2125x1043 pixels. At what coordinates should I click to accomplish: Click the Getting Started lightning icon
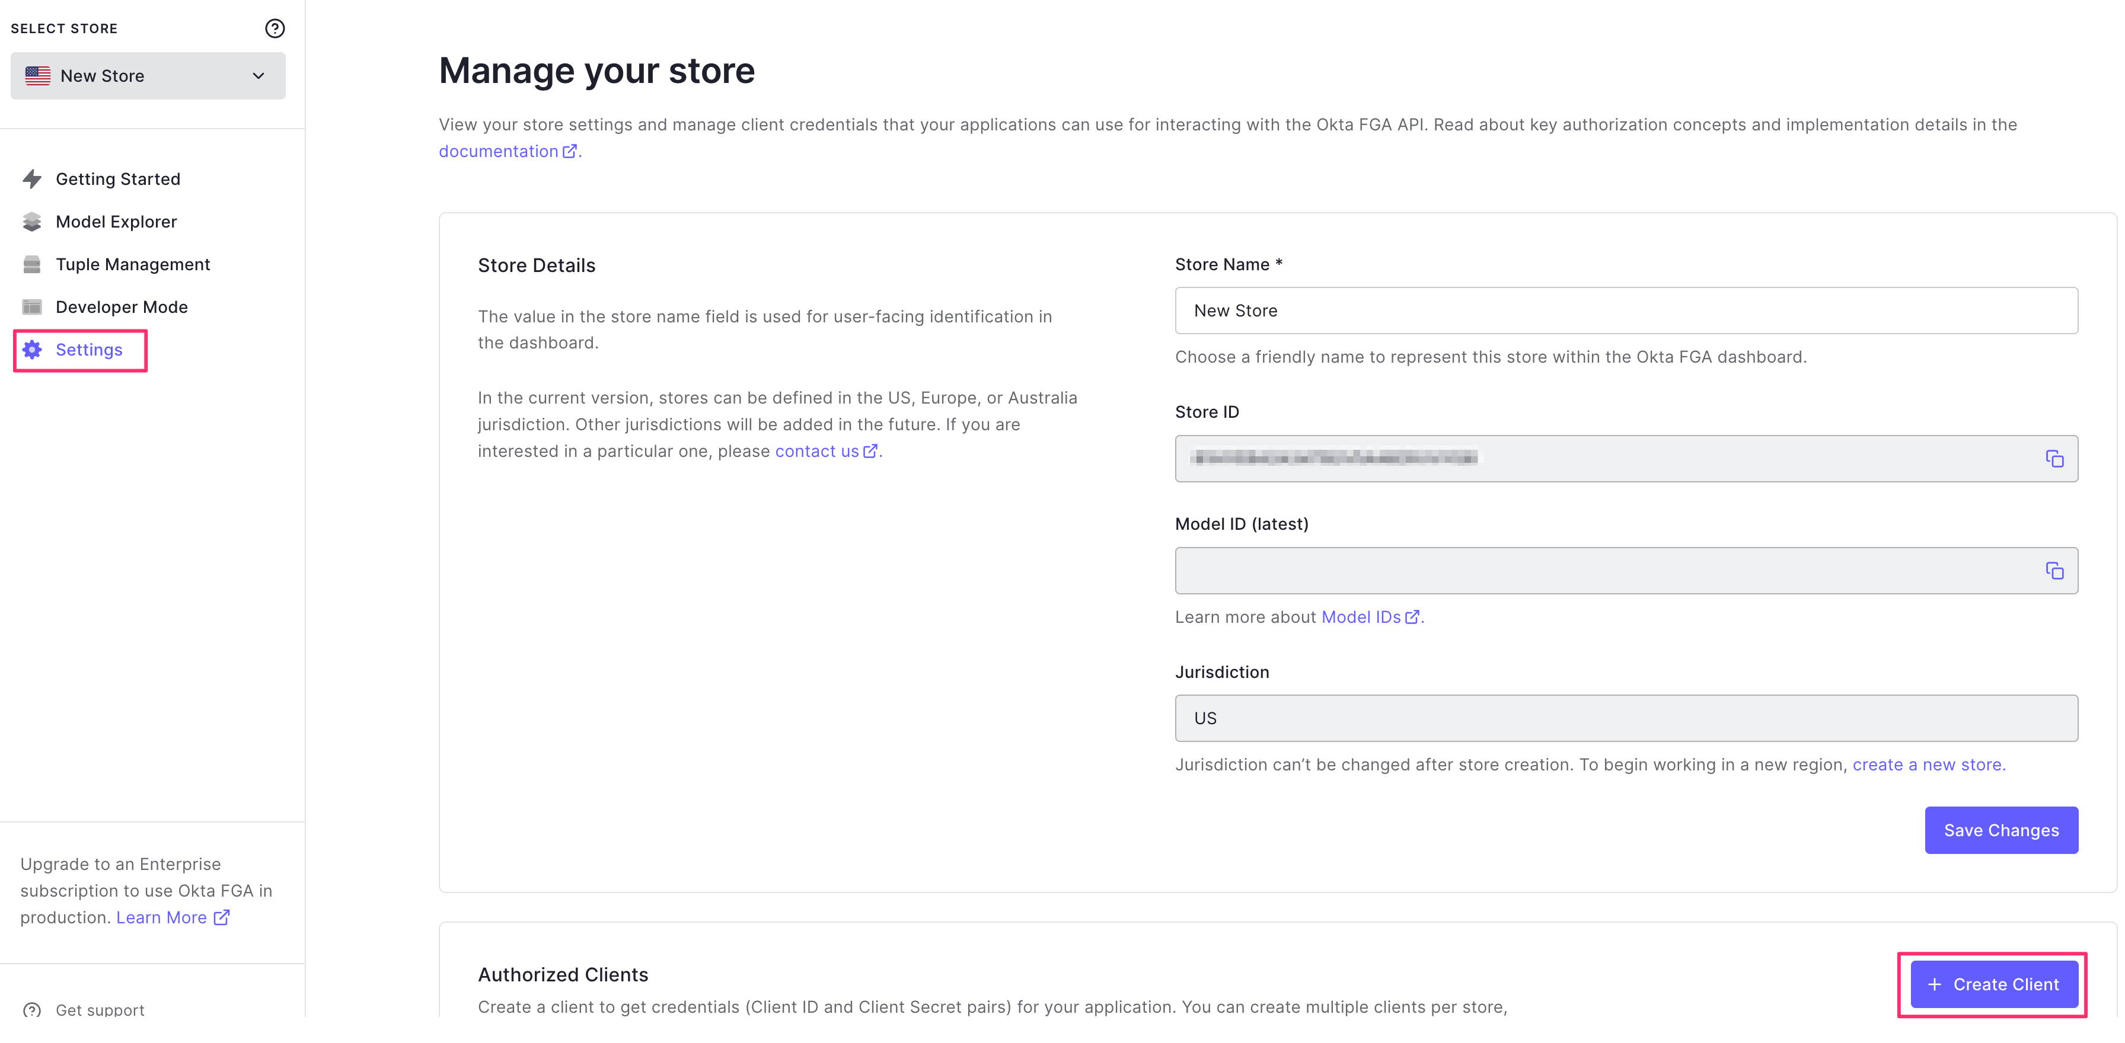coord(32,179)
